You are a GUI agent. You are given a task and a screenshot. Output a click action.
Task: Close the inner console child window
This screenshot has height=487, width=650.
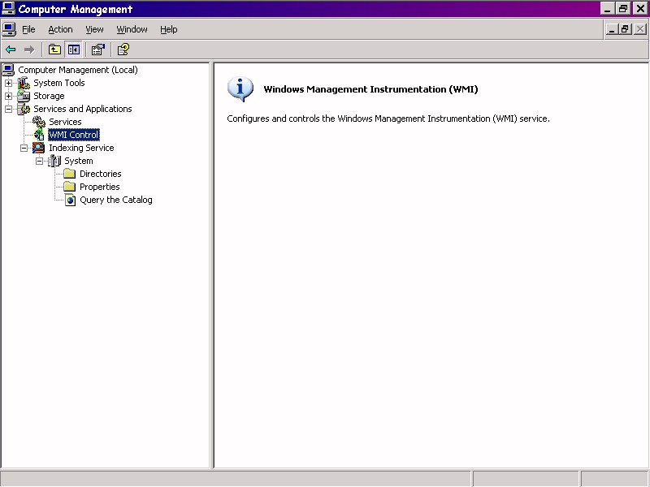639,29
